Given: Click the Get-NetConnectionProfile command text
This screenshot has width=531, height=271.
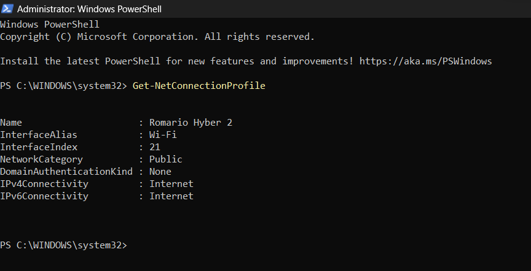Looking at the screenshot, I should pyautogui.click(x=199, y=86).
